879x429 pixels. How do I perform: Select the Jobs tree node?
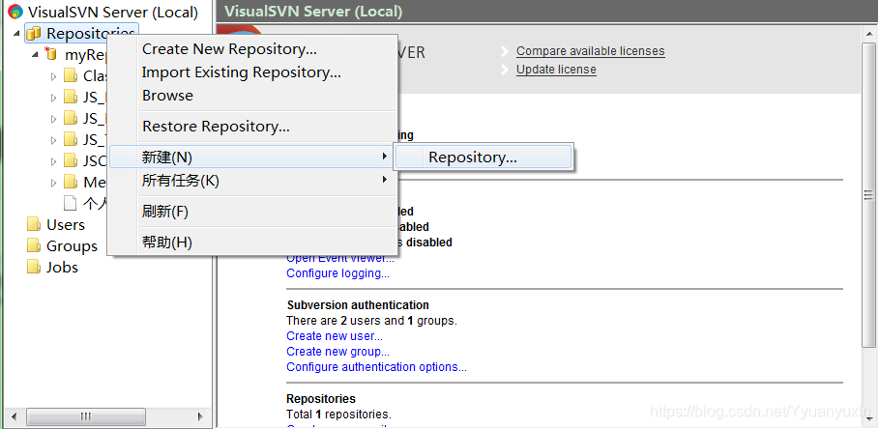coord(62,267)
